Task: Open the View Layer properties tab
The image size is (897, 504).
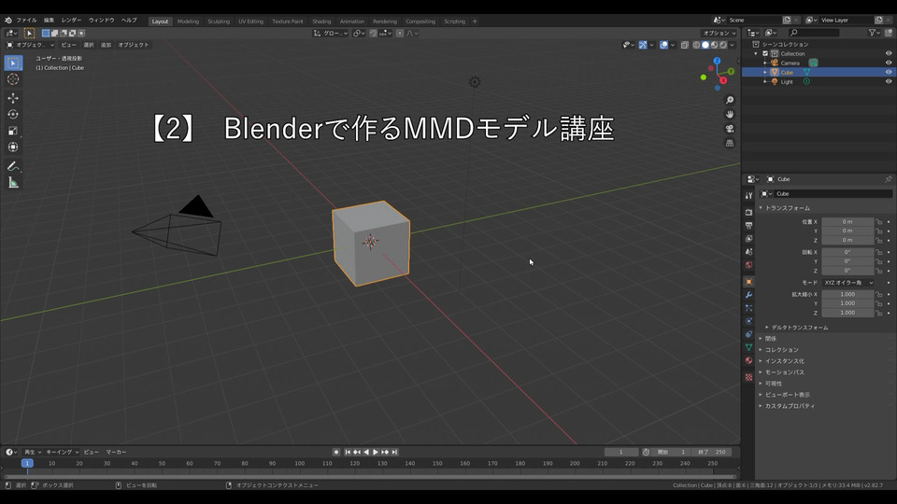Action: (x=748, y=238)
